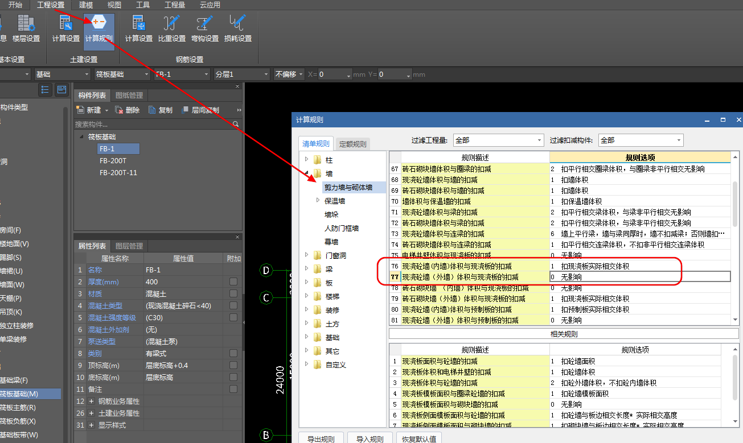Click 复制 copy icon in component list
This screenshot has width=743, height=443.
tap(152, 110)
